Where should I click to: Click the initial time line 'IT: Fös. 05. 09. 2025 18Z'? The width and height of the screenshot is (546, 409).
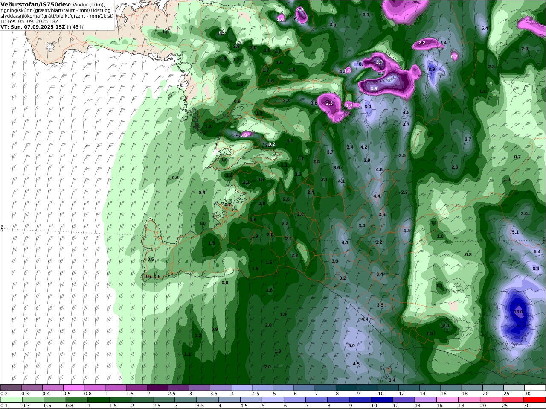tap(30, 21)
